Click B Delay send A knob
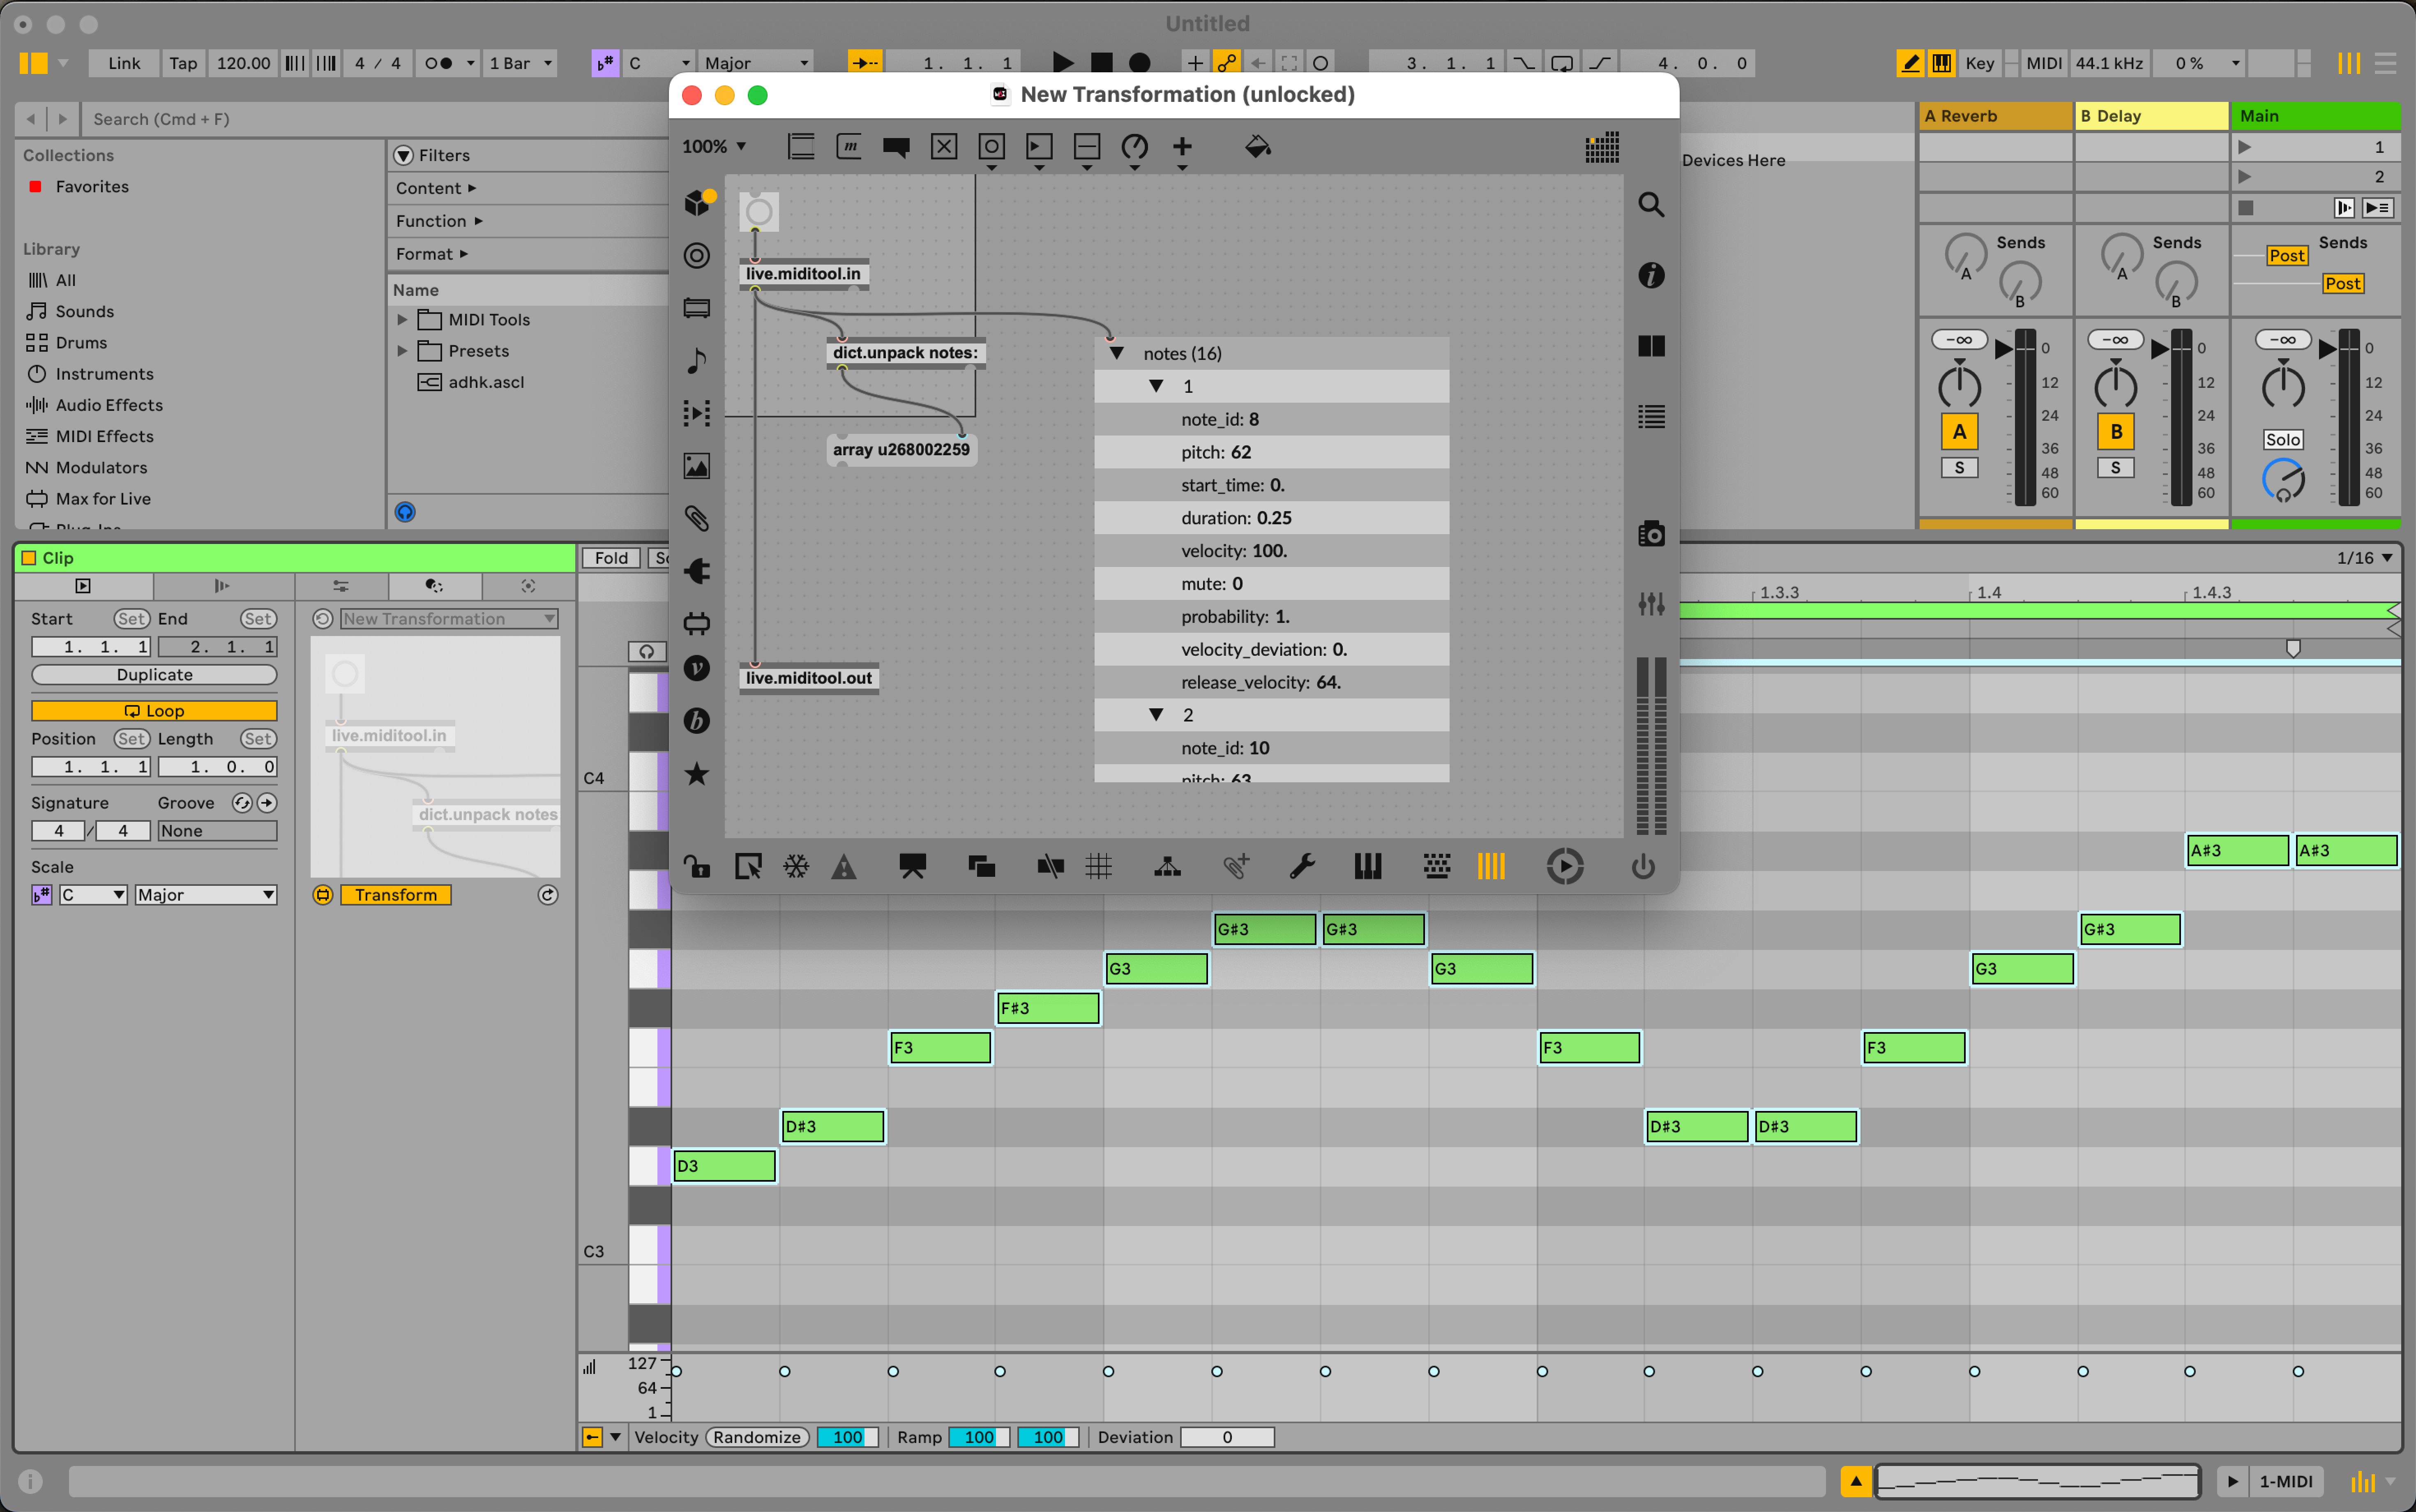Screen dimensions: 2416x1512 click(2121, 255)
